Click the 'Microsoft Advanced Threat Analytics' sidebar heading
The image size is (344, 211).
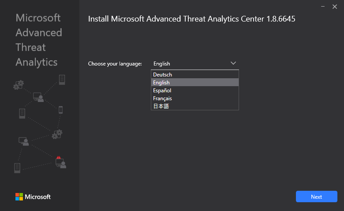[39, 40]
